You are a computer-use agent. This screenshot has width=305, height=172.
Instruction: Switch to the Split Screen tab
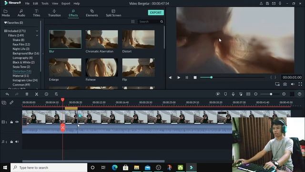(113, 13)
